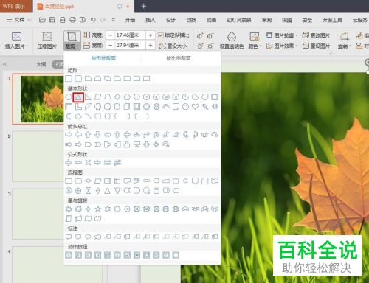The width and height of the screenshot is (369, 283).
Task: Pick the right triangle crop shape
Action: (88, 97)
